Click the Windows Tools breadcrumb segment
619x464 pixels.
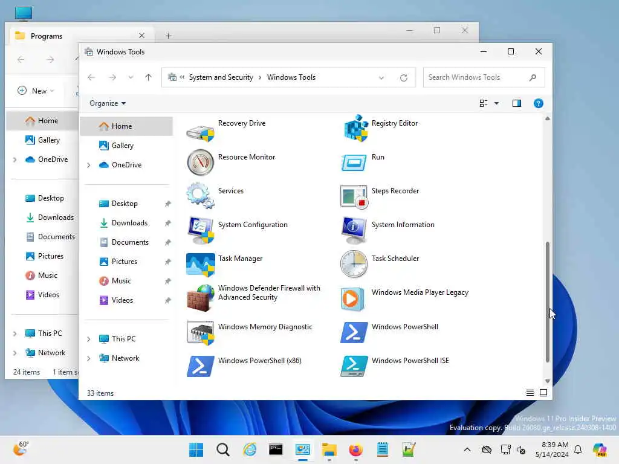click(291, 77)
